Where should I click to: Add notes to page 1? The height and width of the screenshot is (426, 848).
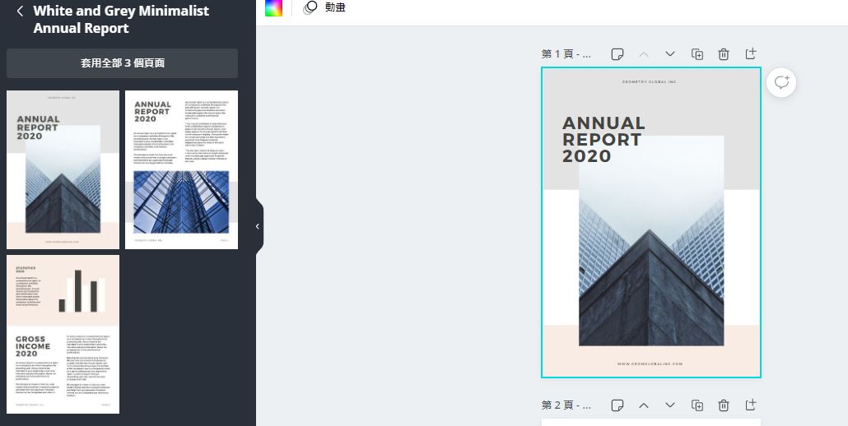(617, 54)
